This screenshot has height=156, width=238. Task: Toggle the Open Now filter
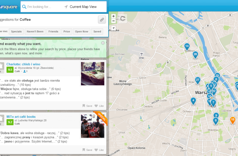(x=82, y=31)
